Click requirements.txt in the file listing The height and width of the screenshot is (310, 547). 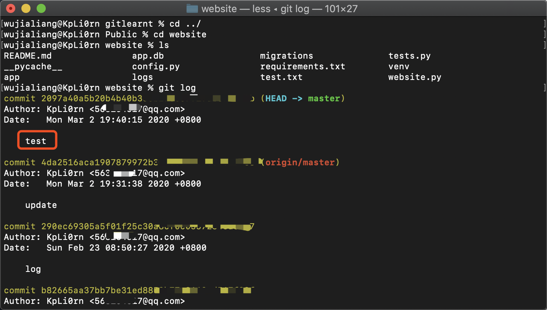[302, 67]
